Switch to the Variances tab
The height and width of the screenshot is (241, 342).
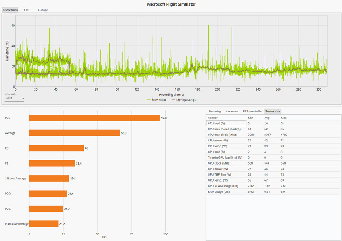pos(232,112)
